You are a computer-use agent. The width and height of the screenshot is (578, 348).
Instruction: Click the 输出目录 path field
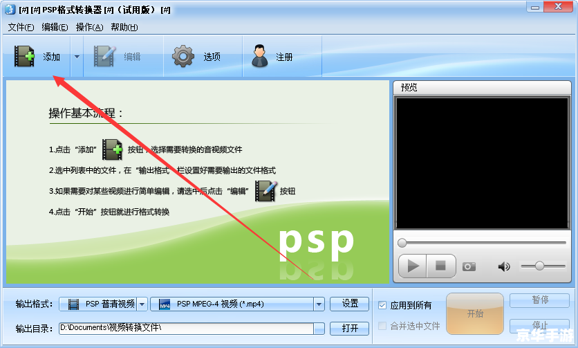(x=187, y=329)
